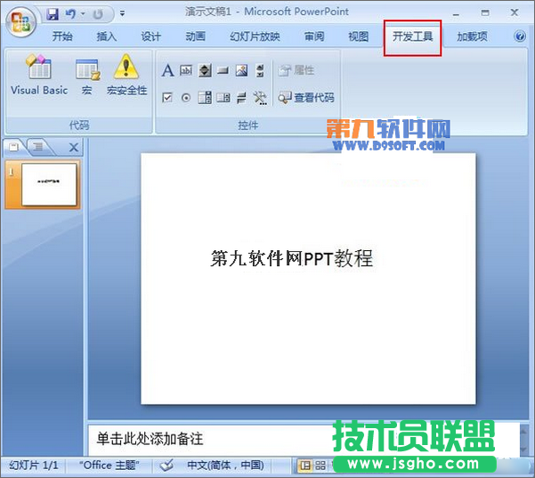Expand Customize Quick Access Toolbar dropdown

[x=122, y=14]
